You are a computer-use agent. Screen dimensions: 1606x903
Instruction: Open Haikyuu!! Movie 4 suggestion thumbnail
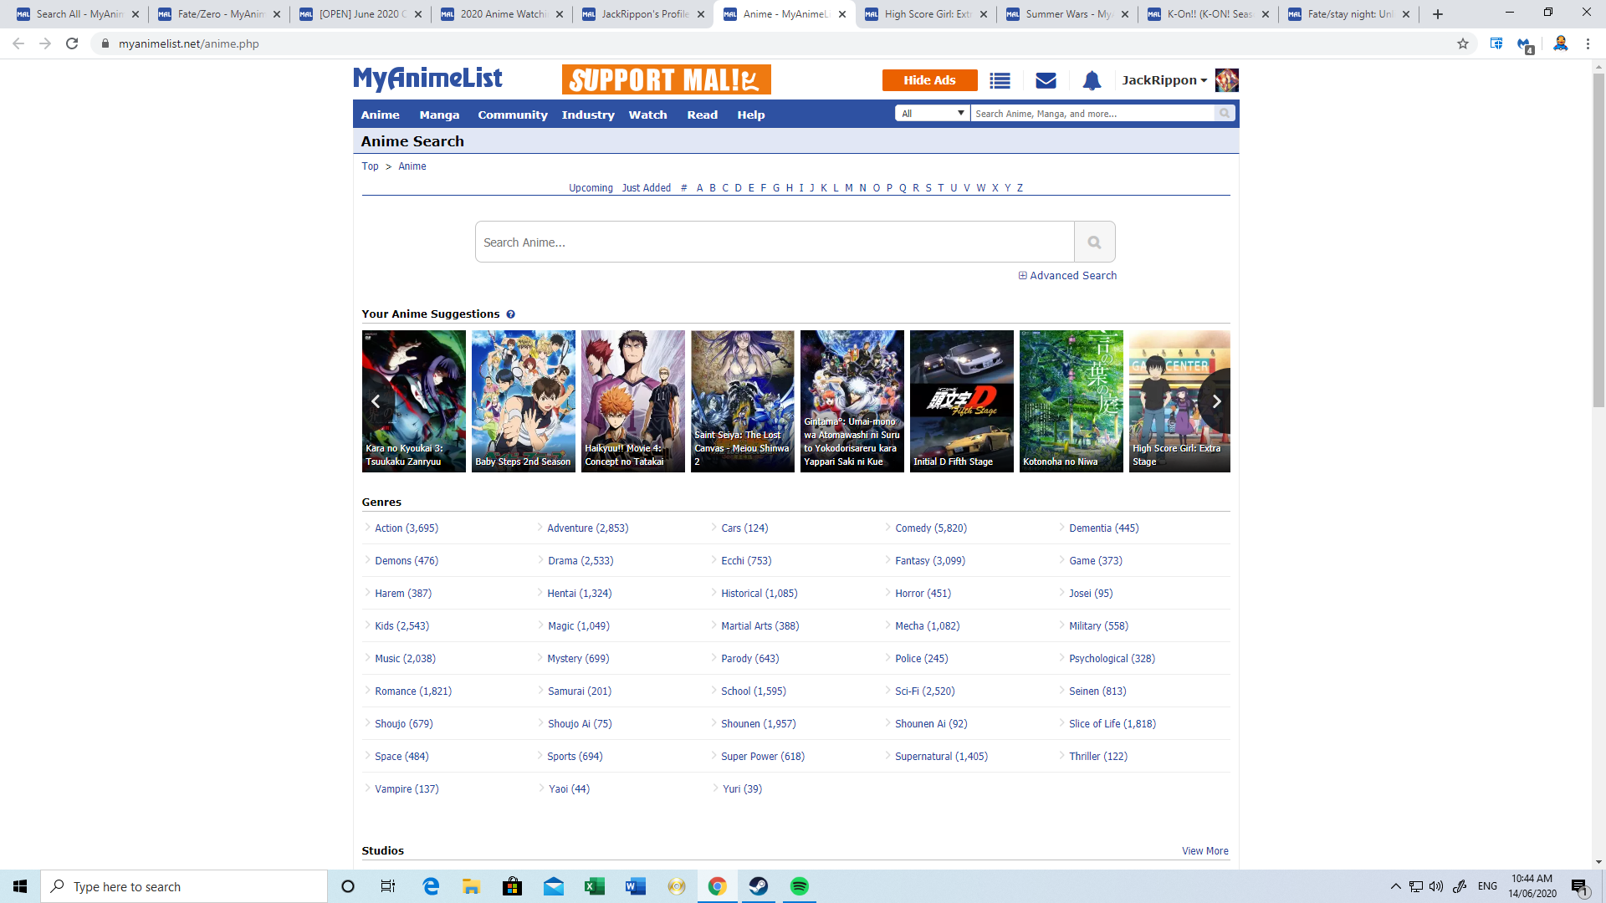tap(632, 401)
